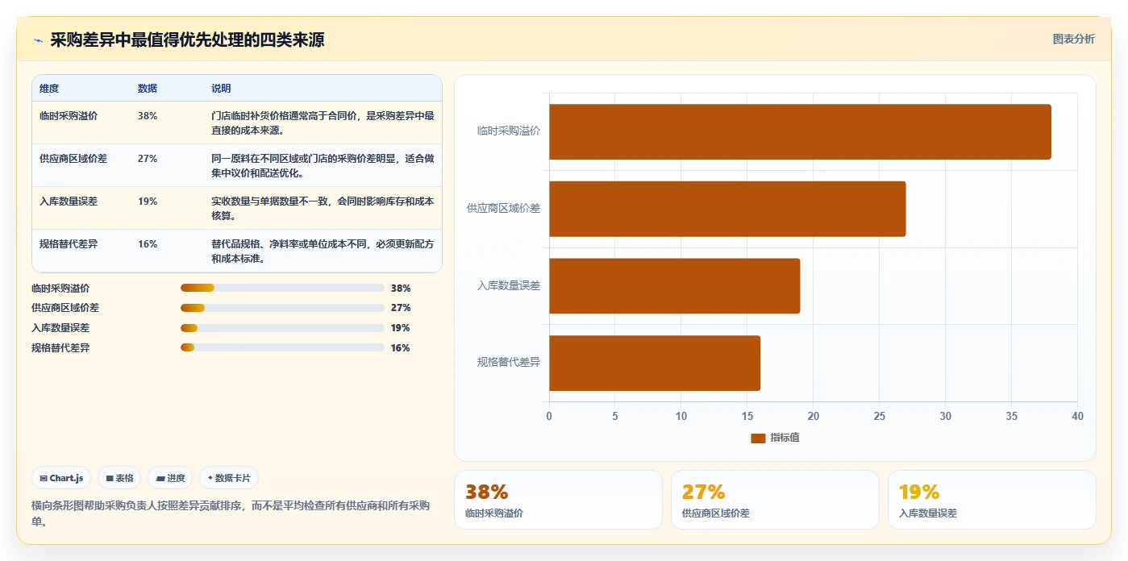The height and width of the screenshot is (561, 1128).
Task: Click the x-axis tick label 40
Action: click(1078, 416)
